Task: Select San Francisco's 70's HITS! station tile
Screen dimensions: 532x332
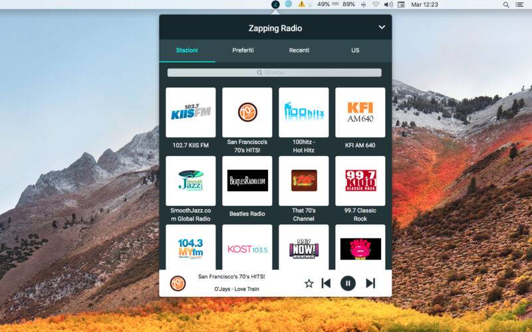Action: (247, 112)
